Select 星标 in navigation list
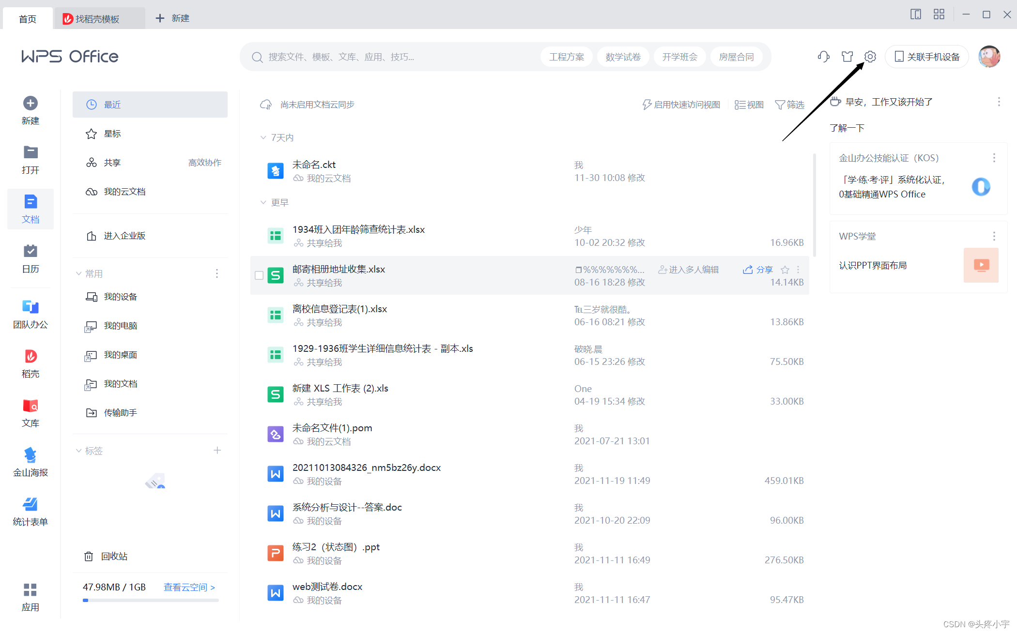1017x633 pixels. click(112, 134)
